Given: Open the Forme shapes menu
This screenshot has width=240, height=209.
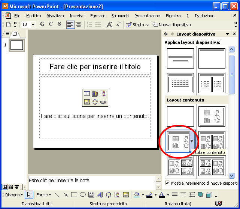Looking at the screenshot, I should 43,195.
